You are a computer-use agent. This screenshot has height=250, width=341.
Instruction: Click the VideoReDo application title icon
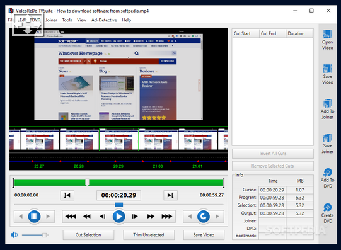click(11, 11)
